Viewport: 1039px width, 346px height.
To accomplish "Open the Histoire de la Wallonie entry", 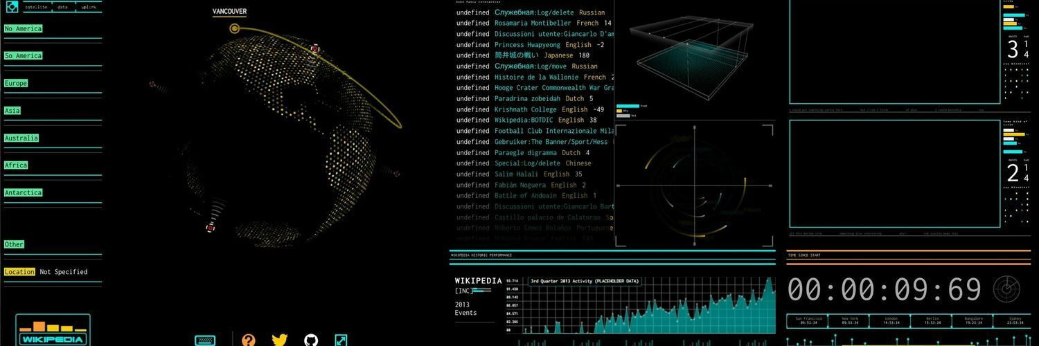I will 535,77.
